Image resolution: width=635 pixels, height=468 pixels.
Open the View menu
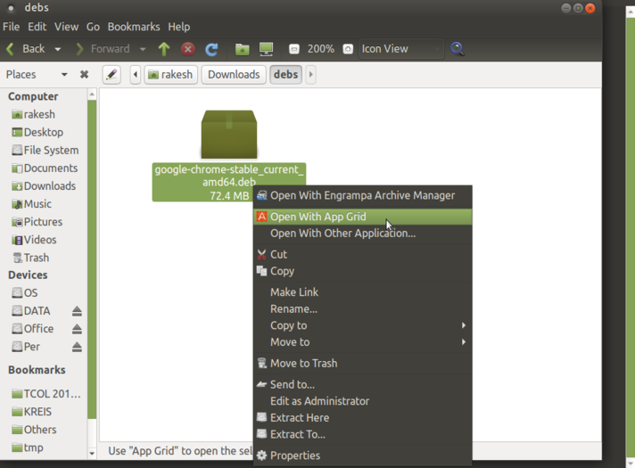(x=66, y=27)
